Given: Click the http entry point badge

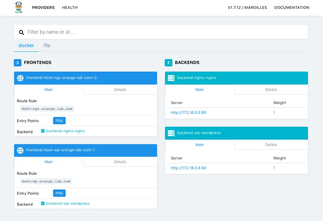Looking at the screenshot, I should 59,121.
